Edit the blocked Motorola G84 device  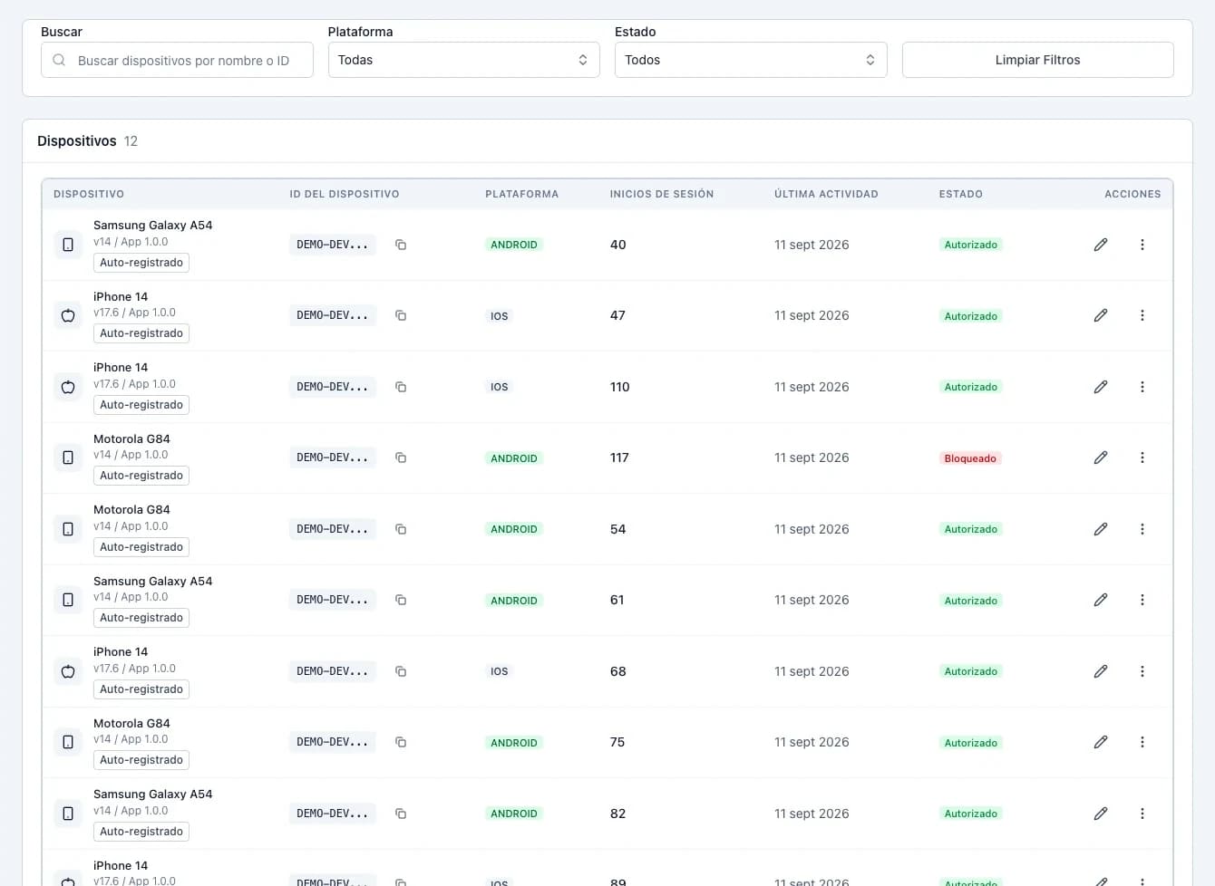pyautogui.click(x=1101, y=457)
